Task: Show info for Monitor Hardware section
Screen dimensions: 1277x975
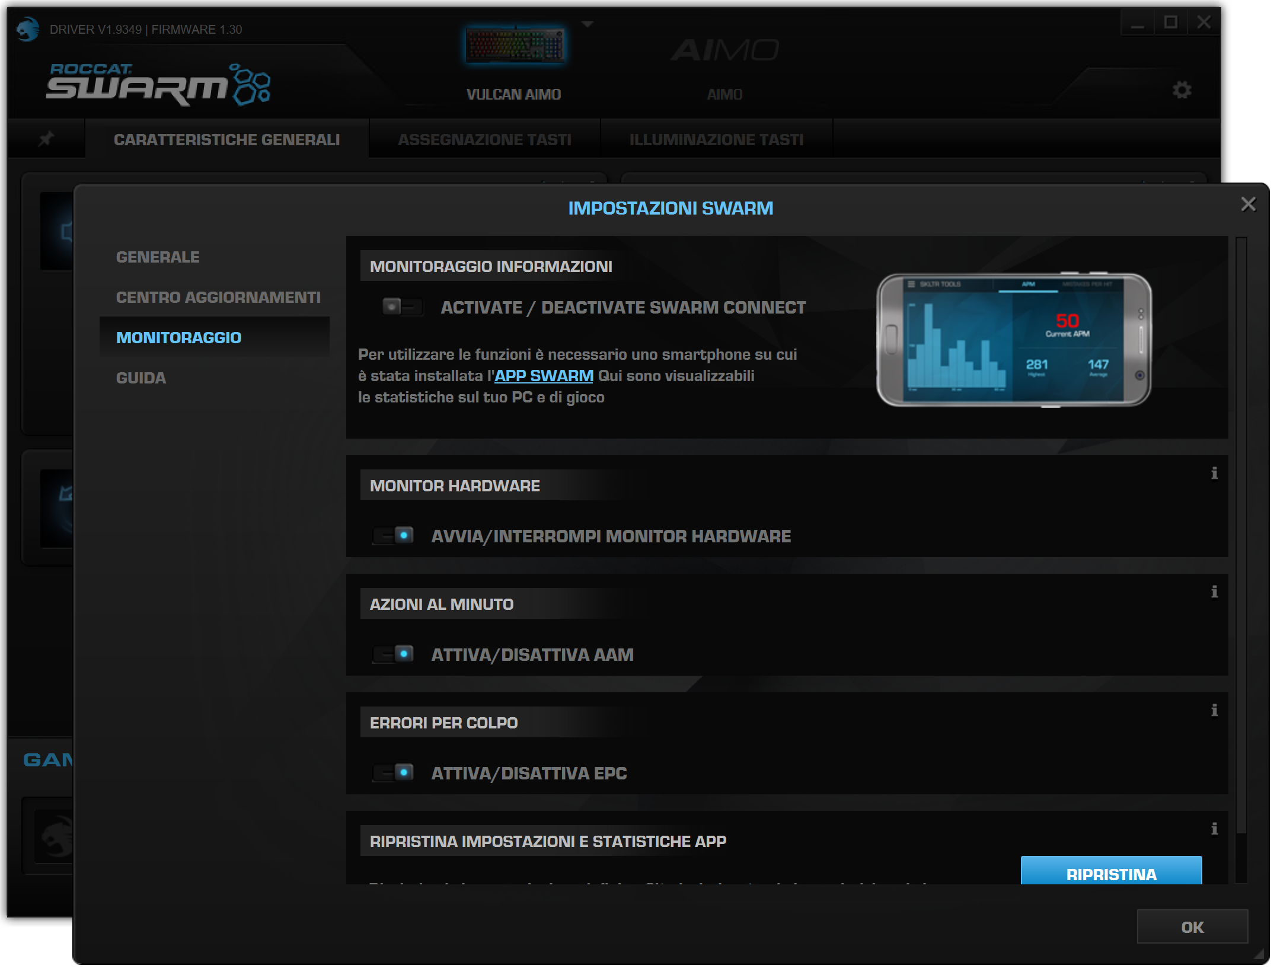Action: tap(1214, 473)
